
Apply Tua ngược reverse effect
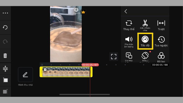161,41
